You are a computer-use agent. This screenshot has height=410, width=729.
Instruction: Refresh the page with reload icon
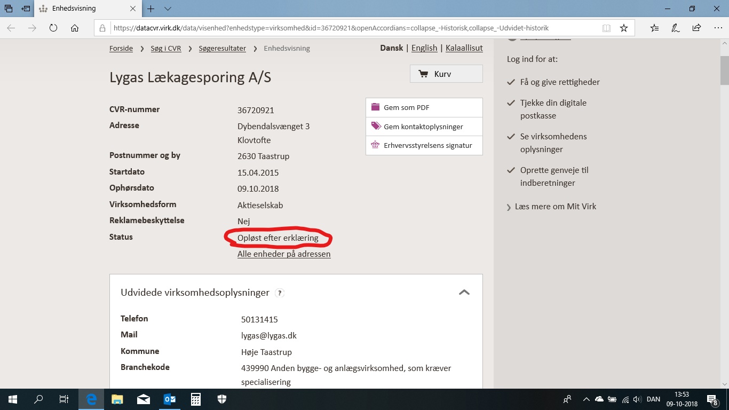click(x=53, y=28)
